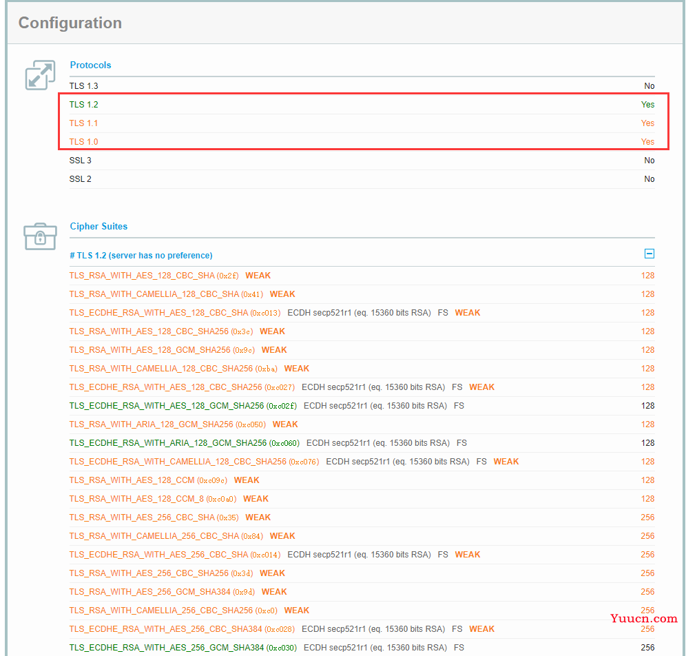
Task: Select TLS_ECDHE_RSA_WITH_AES_256_CBC_SHA (0xc014) cipher
Action: 175,555
